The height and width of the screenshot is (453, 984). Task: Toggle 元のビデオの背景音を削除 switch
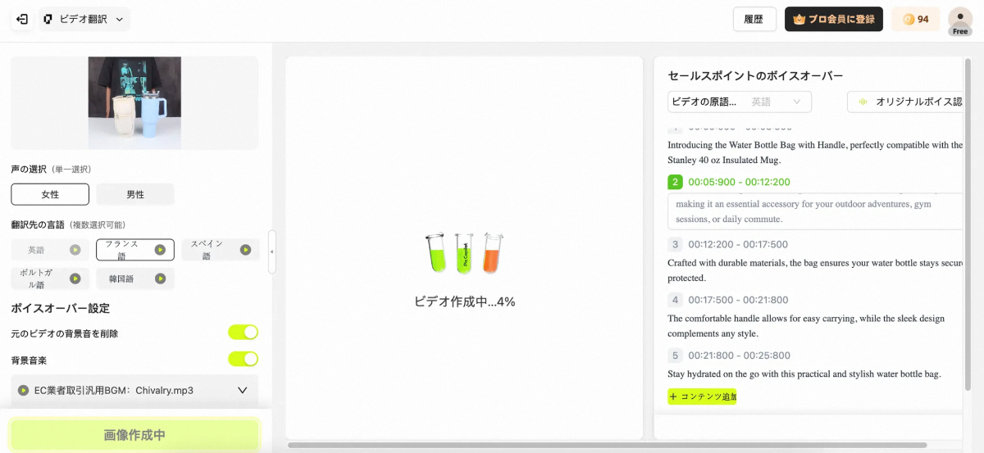click(x=243, y=333)
